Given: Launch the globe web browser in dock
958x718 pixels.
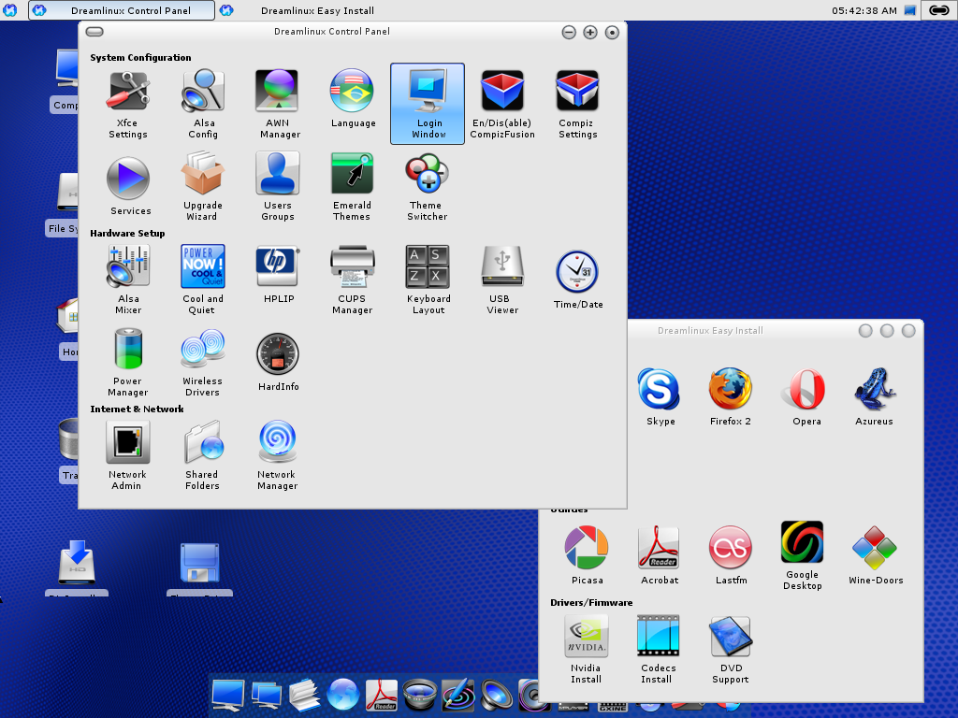Looking at the screenshot, I should point(342,695).
